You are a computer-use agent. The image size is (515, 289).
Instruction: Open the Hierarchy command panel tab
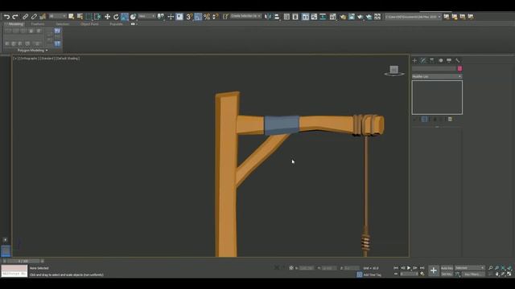(x=432, y=60)
